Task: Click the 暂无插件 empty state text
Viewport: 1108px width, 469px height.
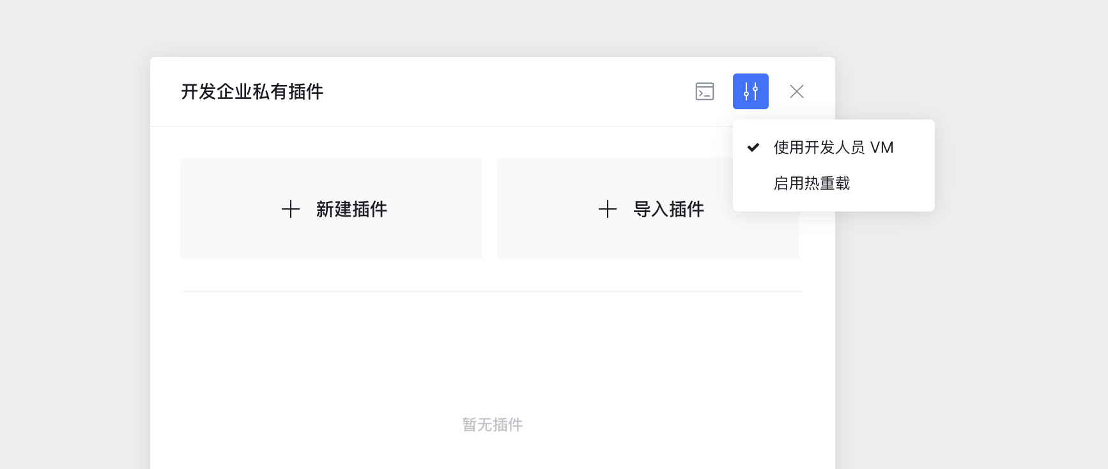Action: [492, 425]
